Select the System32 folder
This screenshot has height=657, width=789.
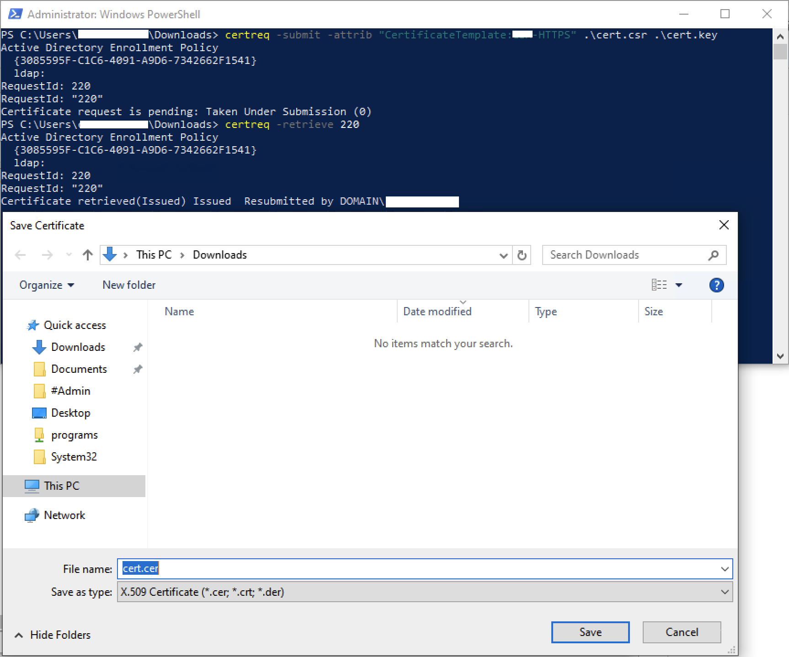[74, 457]
